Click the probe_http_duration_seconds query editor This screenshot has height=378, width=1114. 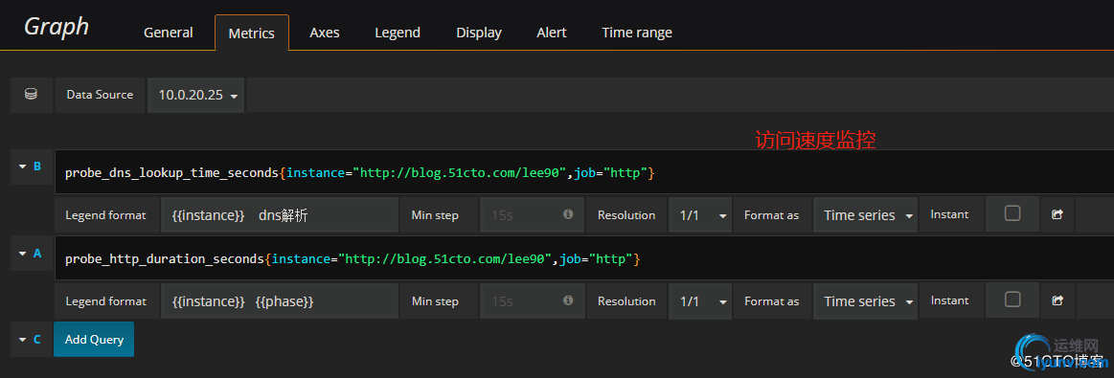(x=584, y=258)
